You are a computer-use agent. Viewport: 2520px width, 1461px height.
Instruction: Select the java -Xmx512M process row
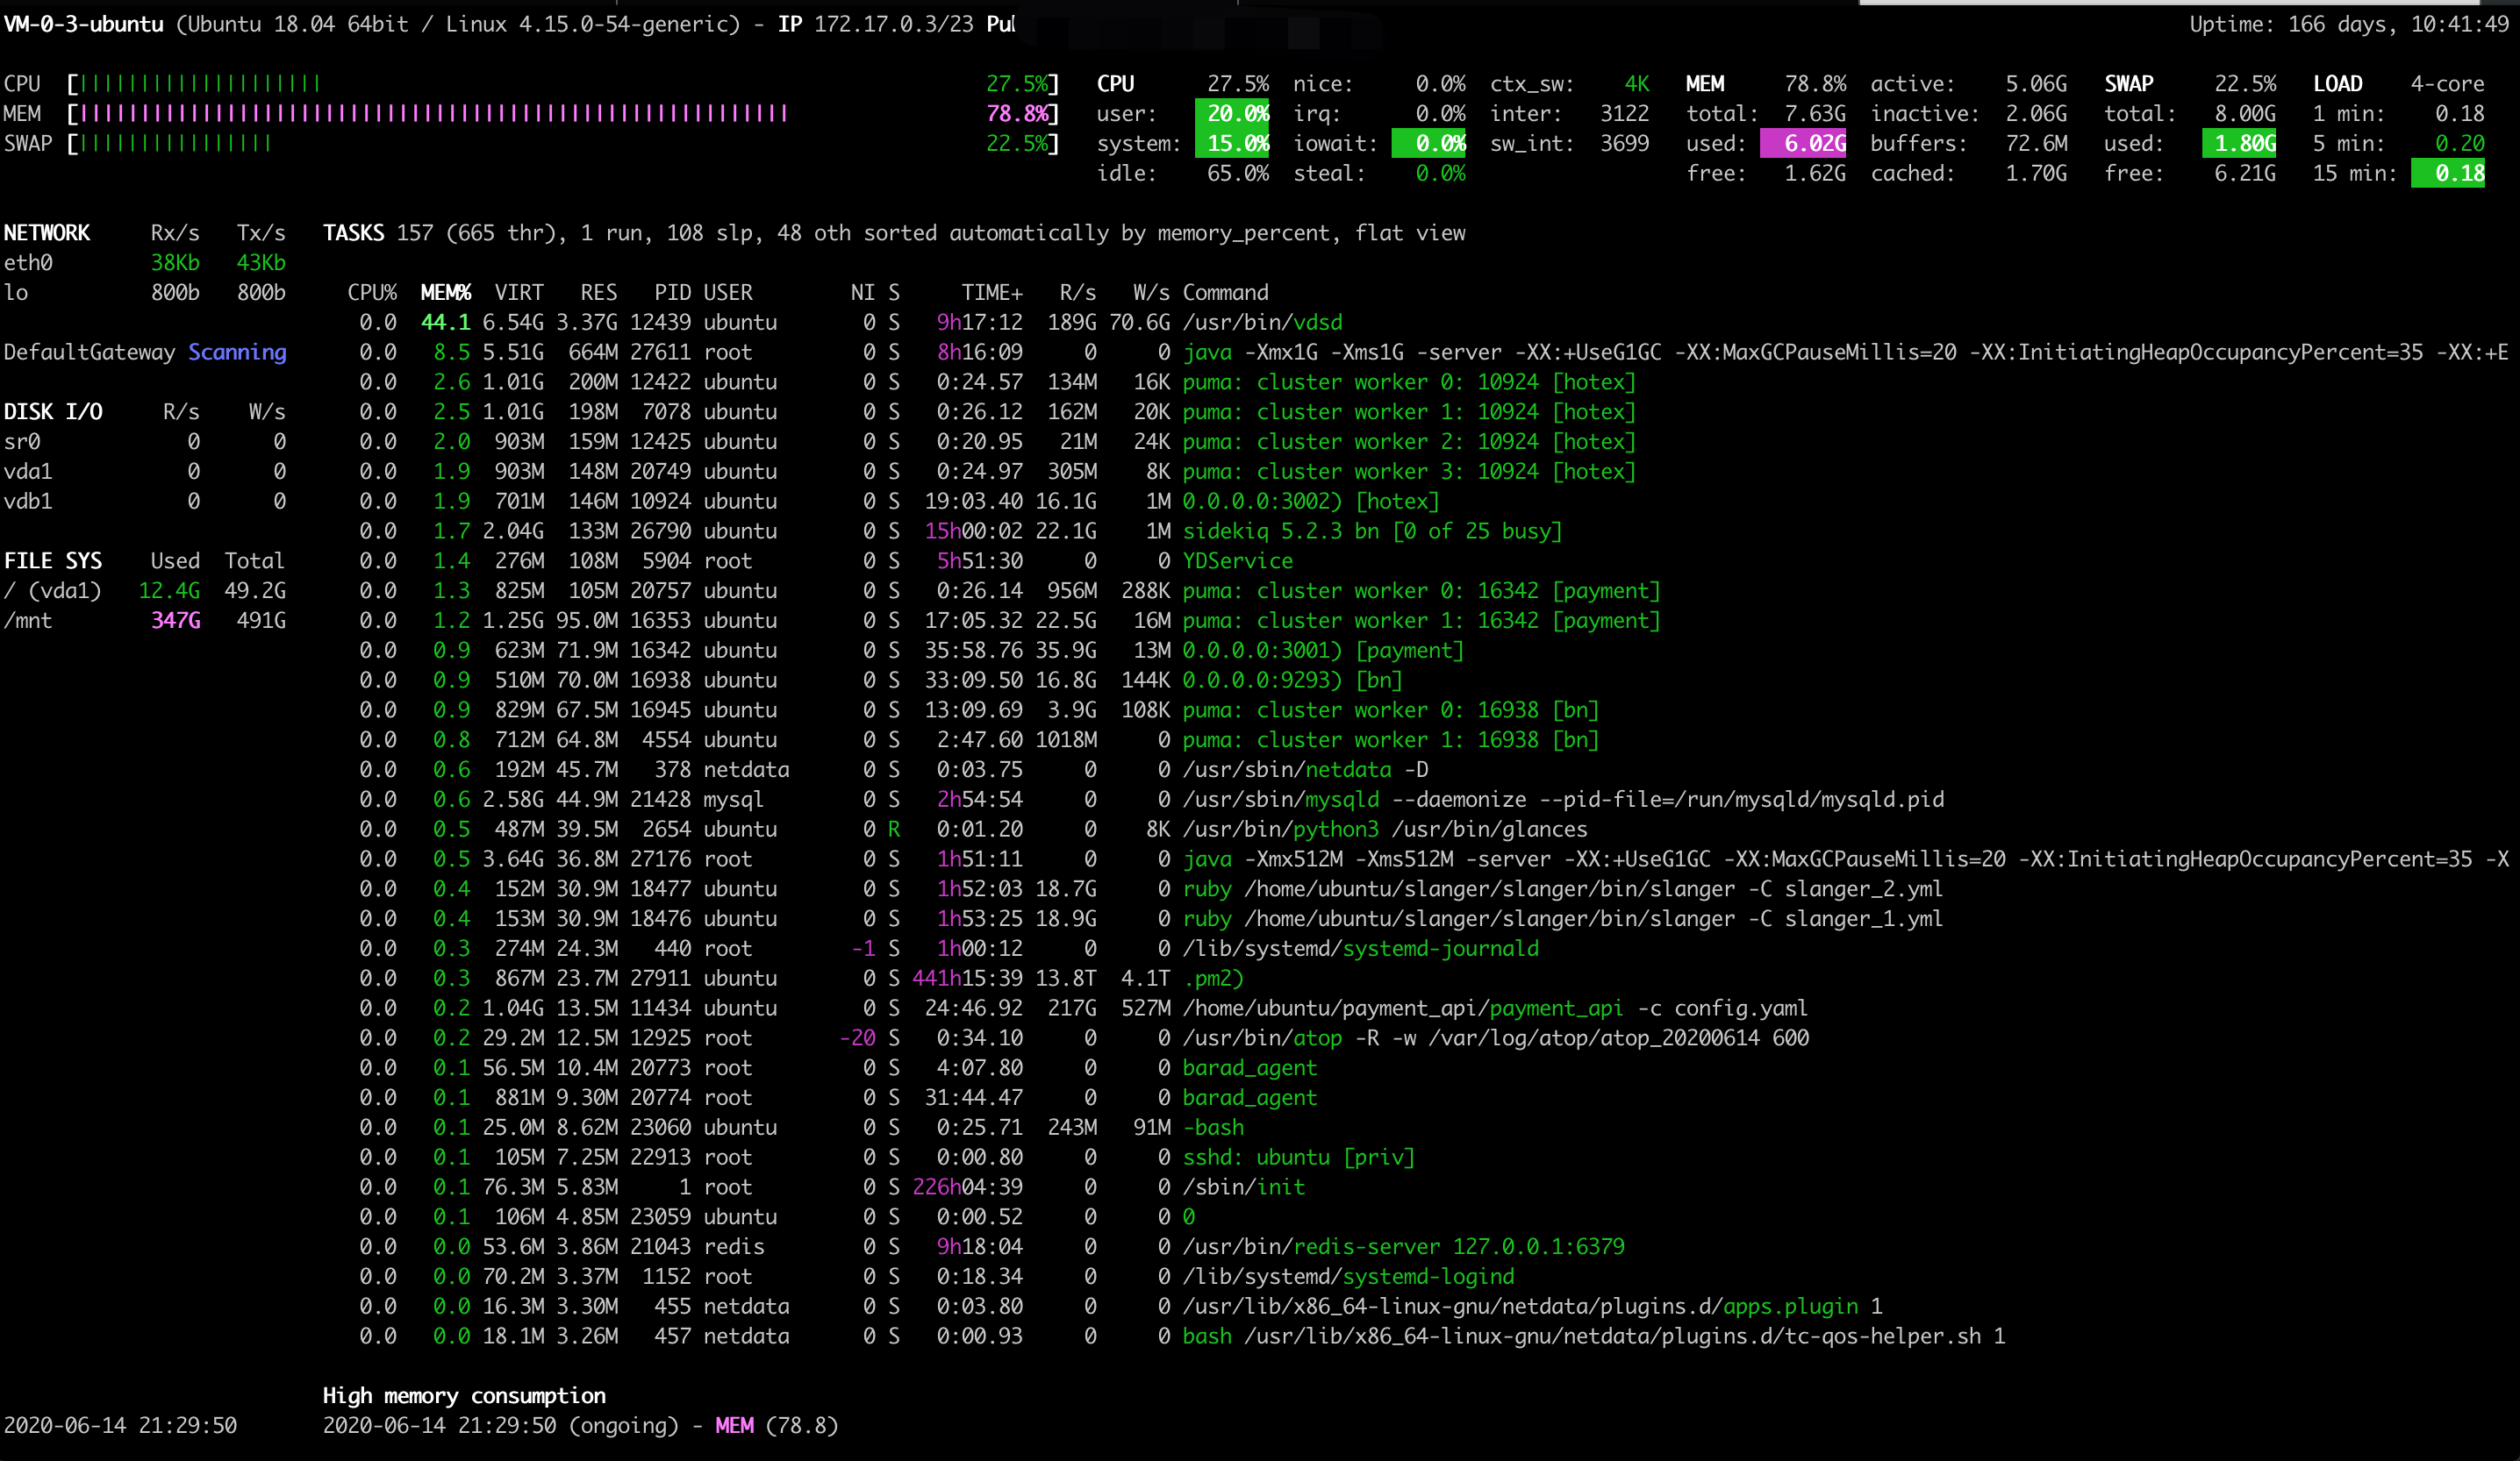[x=1434, y=859]
